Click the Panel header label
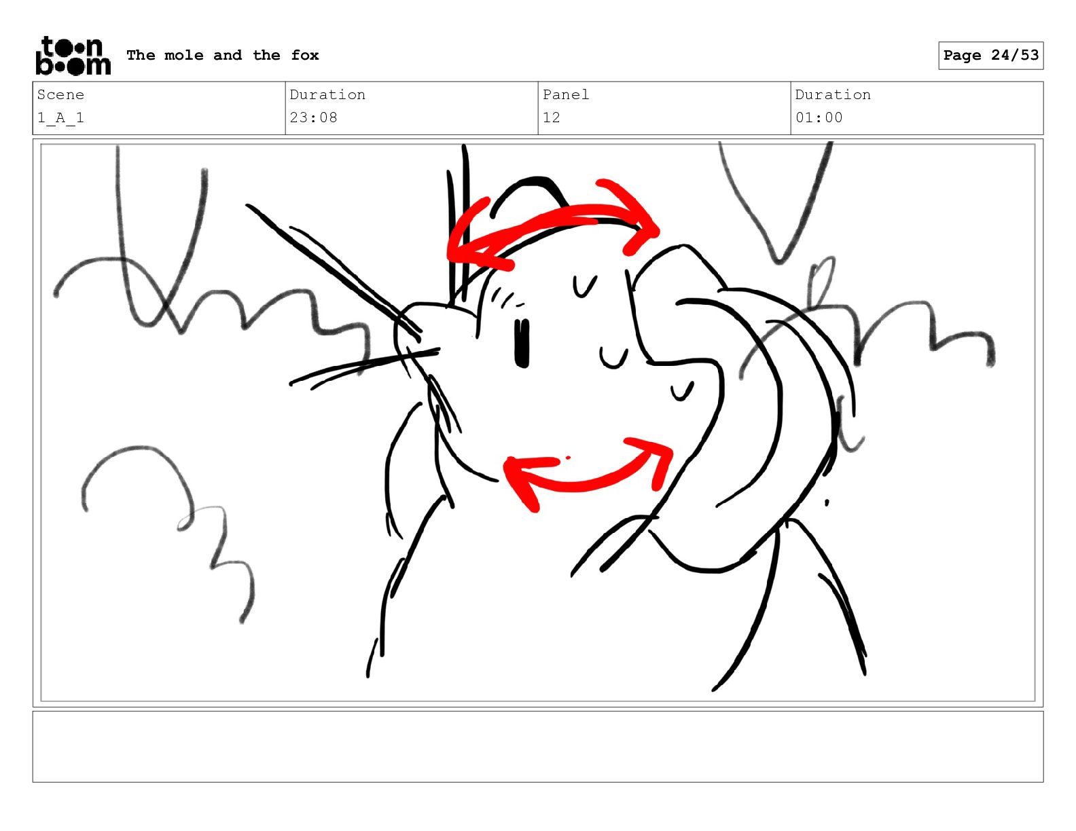This screenshot has height=831, width=1076. [x=566, y=94]
